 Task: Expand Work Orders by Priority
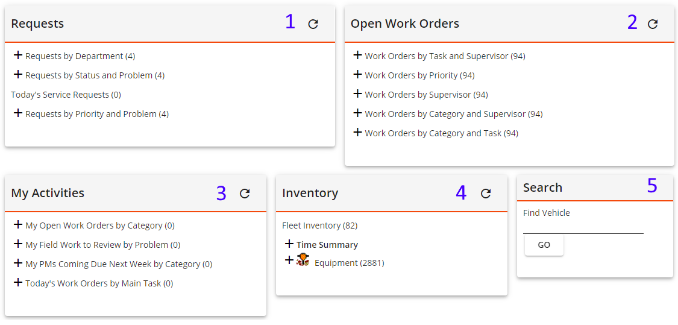(x=357, y=75)
